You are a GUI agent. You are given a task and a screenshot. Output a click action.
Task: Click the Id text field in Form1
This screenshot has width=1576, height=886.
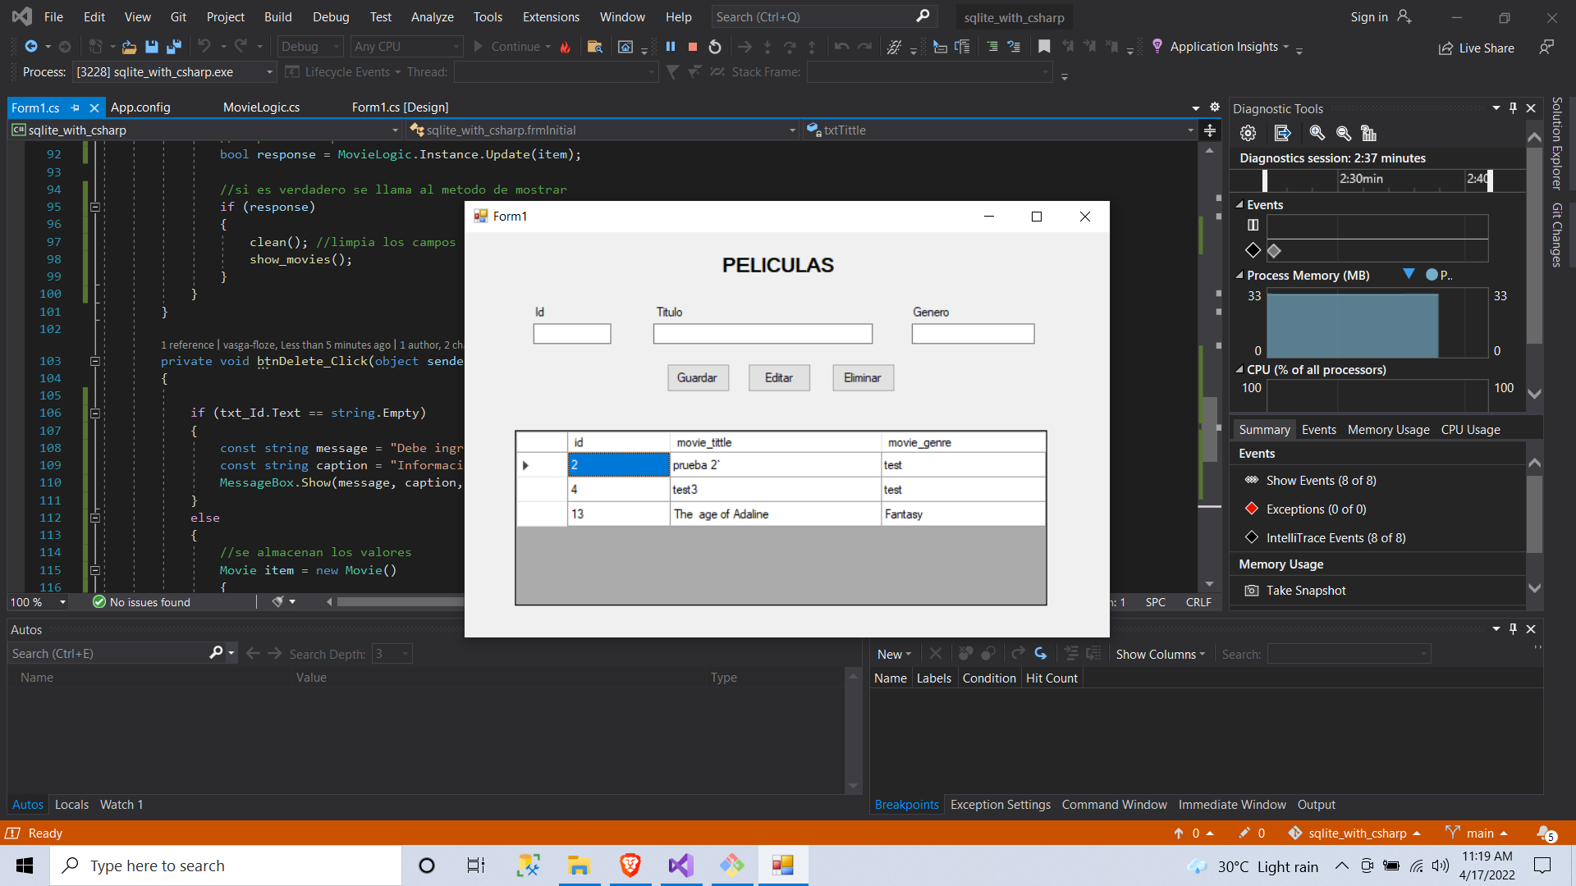pyautogui.click(x=572, y=333)
